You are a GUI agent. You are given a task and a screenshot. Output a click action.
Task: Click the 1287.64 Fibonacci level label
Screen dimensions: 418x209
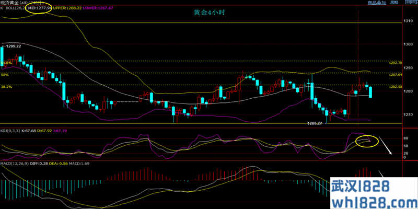[394, 75]
